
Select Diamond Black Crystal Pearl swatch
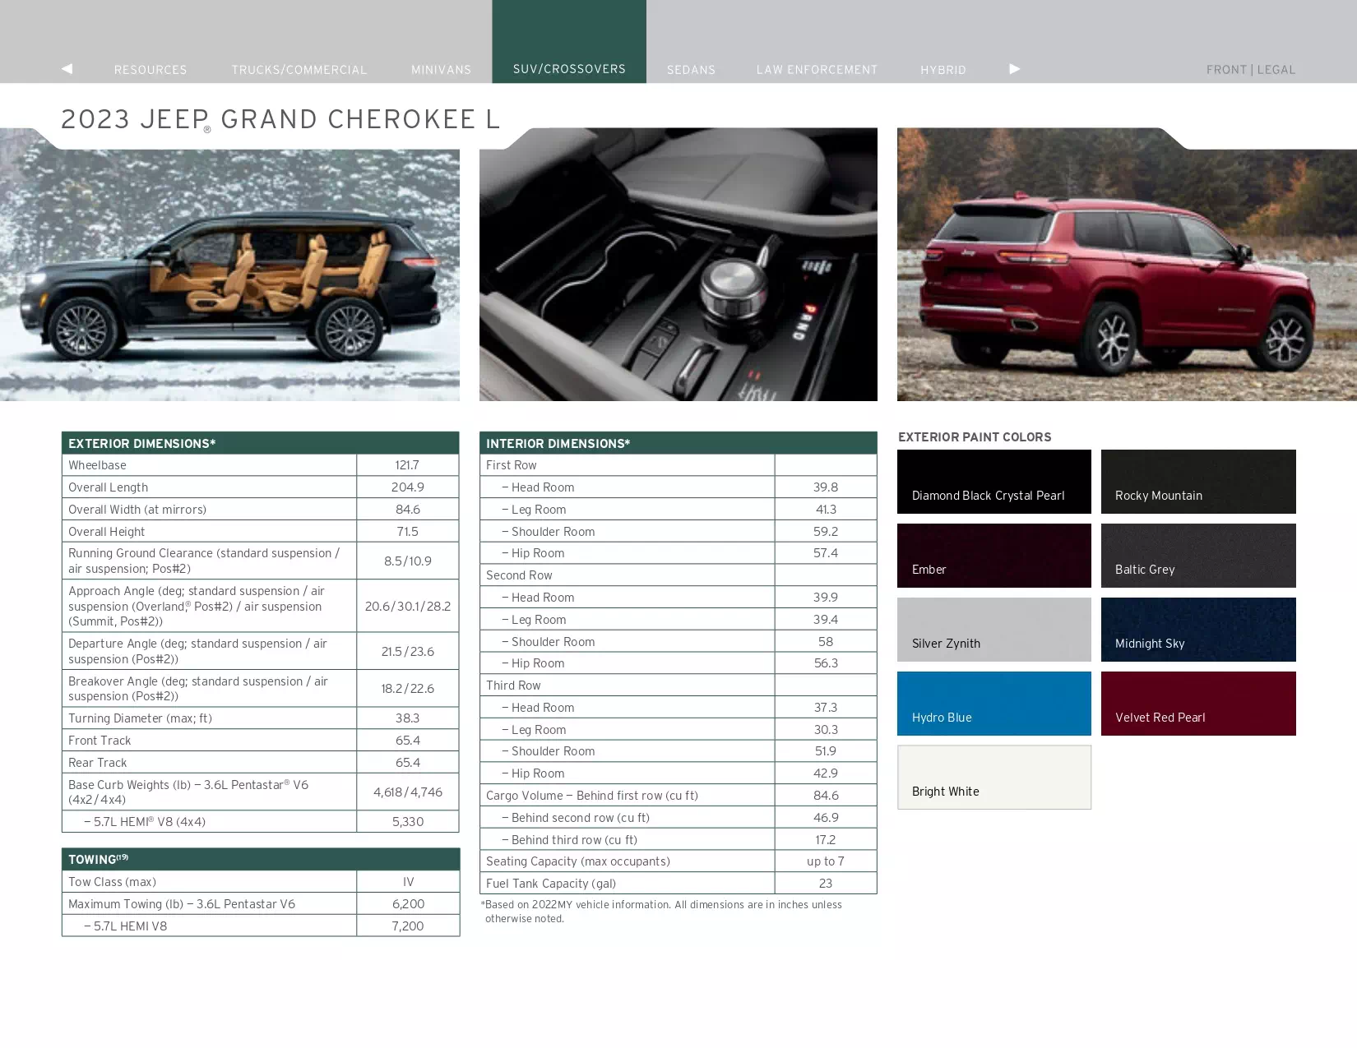click(994, 482)
